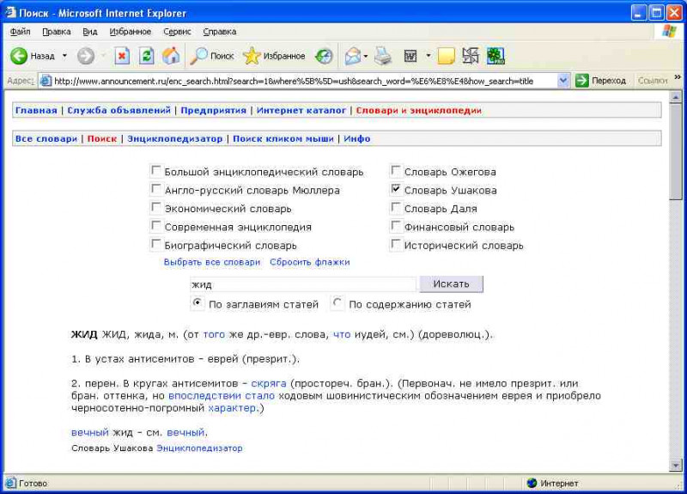Open the Инфо link
This screenshot has width=687, height=494.
point(357,139)
